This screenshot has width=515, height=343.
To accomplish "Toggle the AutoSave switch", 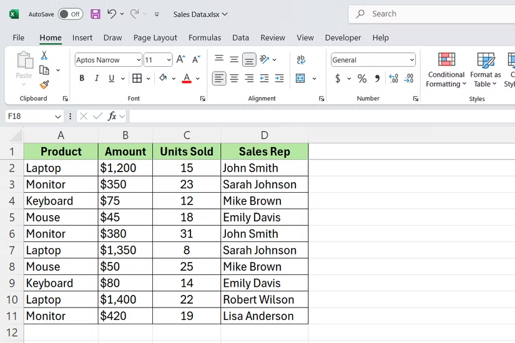I will (x=70, y=14).
